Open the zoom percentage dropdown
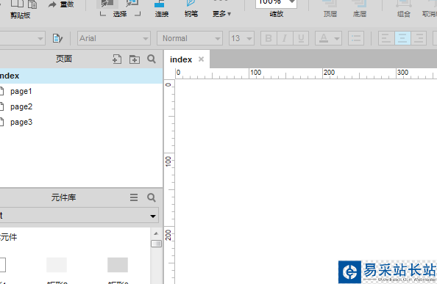The height and width of the screenshot is (284, 437). point(292,2)
